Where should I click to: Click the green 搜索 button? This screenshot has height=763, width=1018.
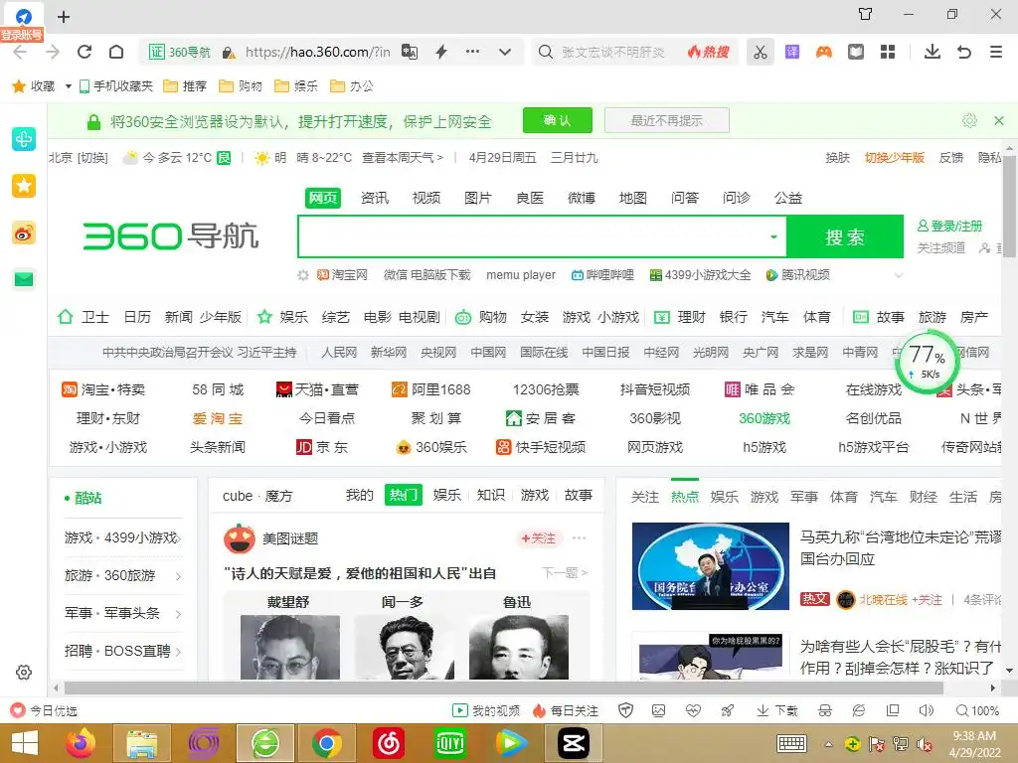pyautogui.click(x=845, y=236)
